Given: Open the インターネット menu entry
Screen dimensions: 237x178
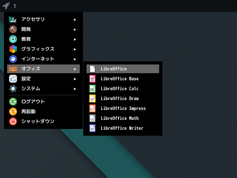Looking at the screenshot, I should [x=43, y=59].
